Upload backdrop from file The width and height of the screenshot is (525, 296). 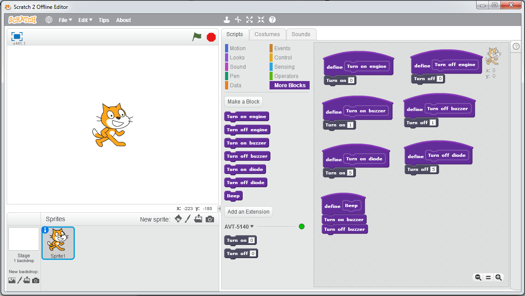coord(27,280)
